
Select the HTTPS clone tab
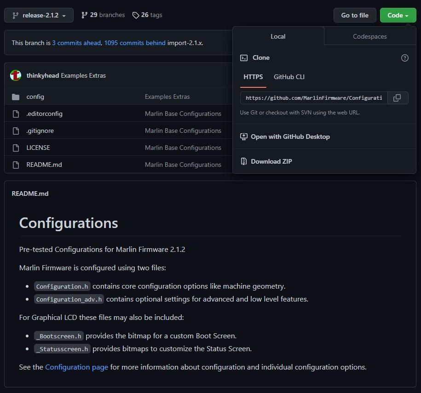pyautogui.click(x=253, y=77)
